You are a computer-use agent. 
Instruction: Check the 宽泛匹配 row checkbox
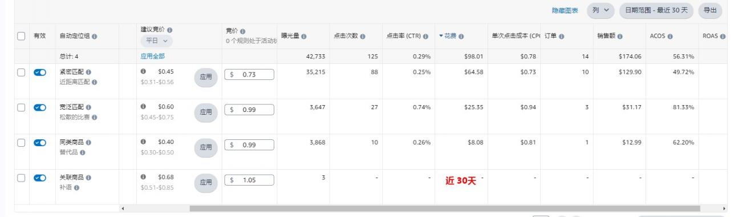(21, 107)
